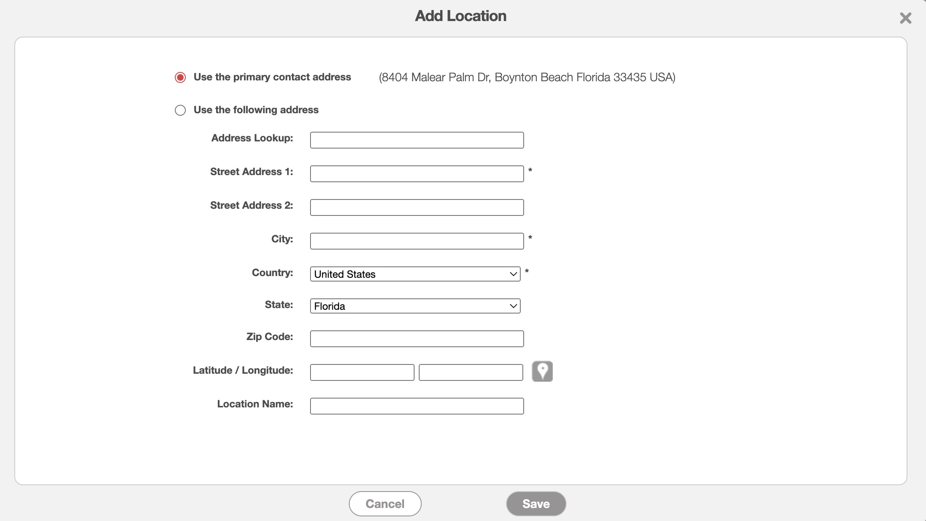The width and height of the screenshot is (926, 521).
Task: Focus the Address Lookup field
Action: (x=417, y=140)
